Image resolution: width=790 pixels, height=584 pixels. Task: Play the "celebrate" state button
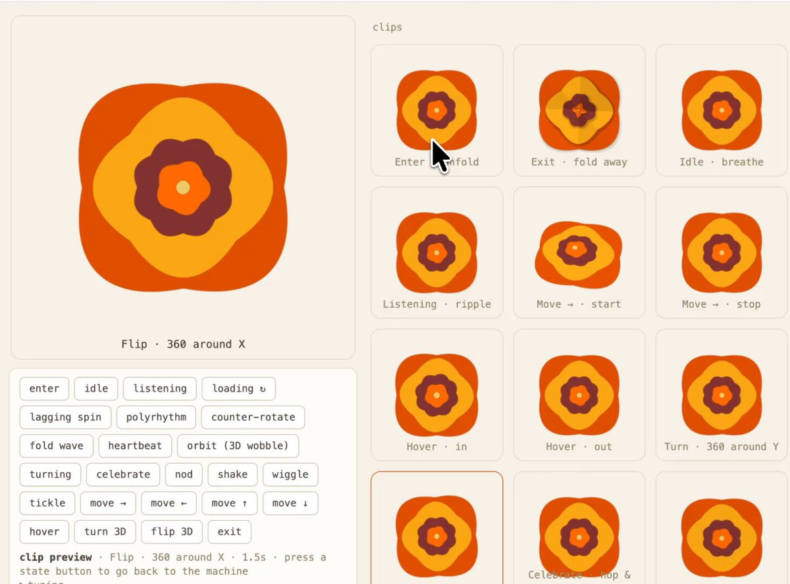[123, 474]
